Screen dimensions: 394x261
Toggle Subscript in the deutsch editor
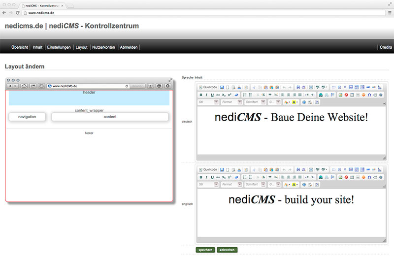[224, 95]
